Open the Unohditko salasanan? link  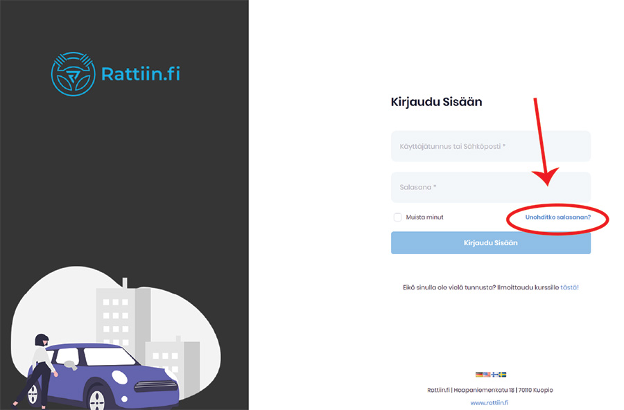pyautogui.click(x=557, y=217)
